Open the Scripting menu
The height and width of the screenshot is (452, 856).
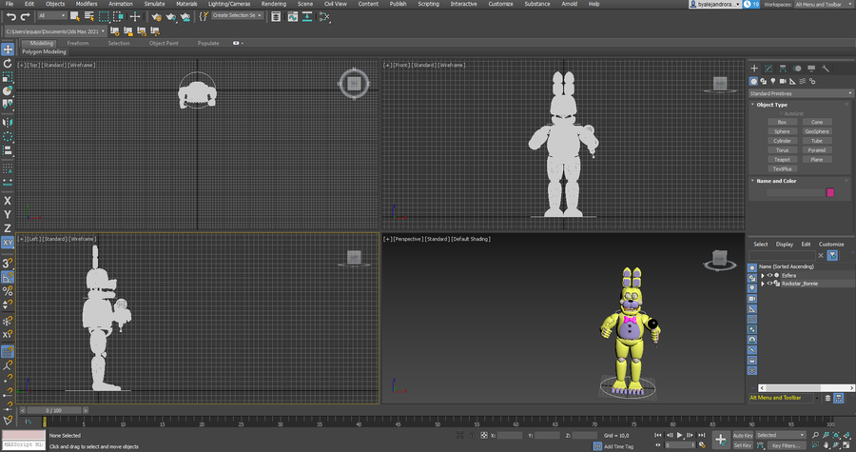428,4
